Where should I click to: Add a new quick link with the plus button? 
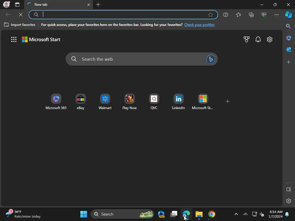[228, 102]
